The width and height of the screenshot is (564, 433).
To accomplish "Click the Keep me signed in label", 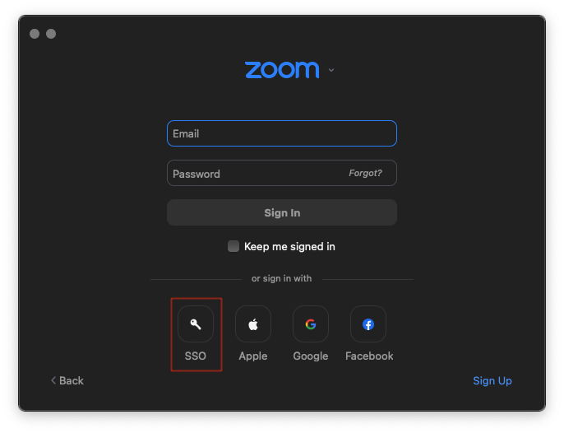I will click(x=289, y=246).
